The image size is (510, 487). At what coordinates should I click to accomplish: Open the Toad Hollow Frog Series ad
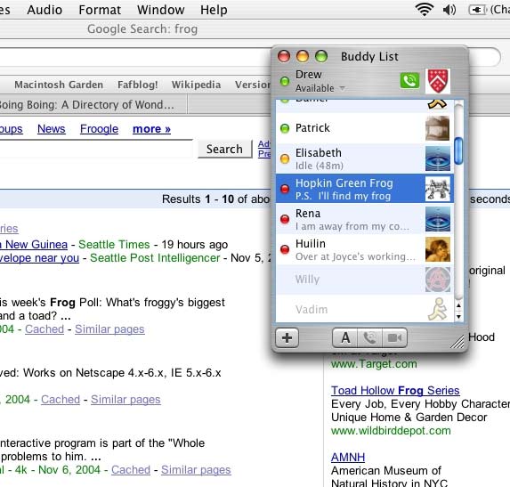coord(395,390)
